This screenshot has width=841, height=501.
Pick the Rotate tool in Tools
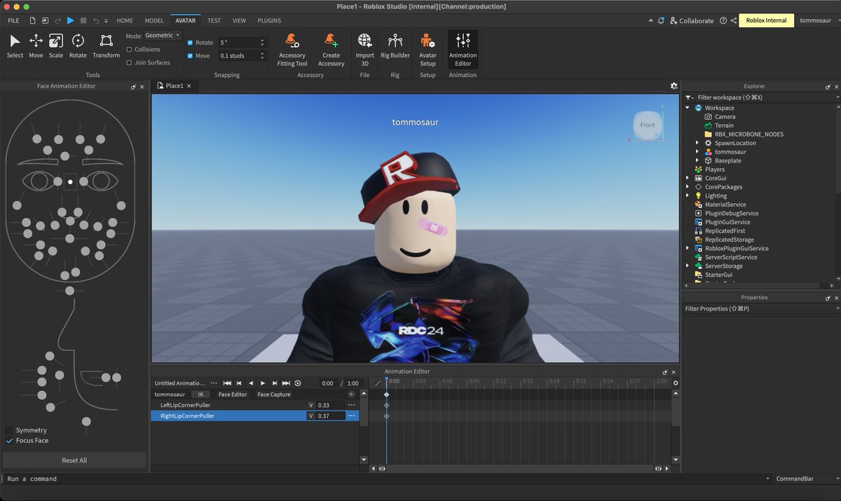[78, 46]
